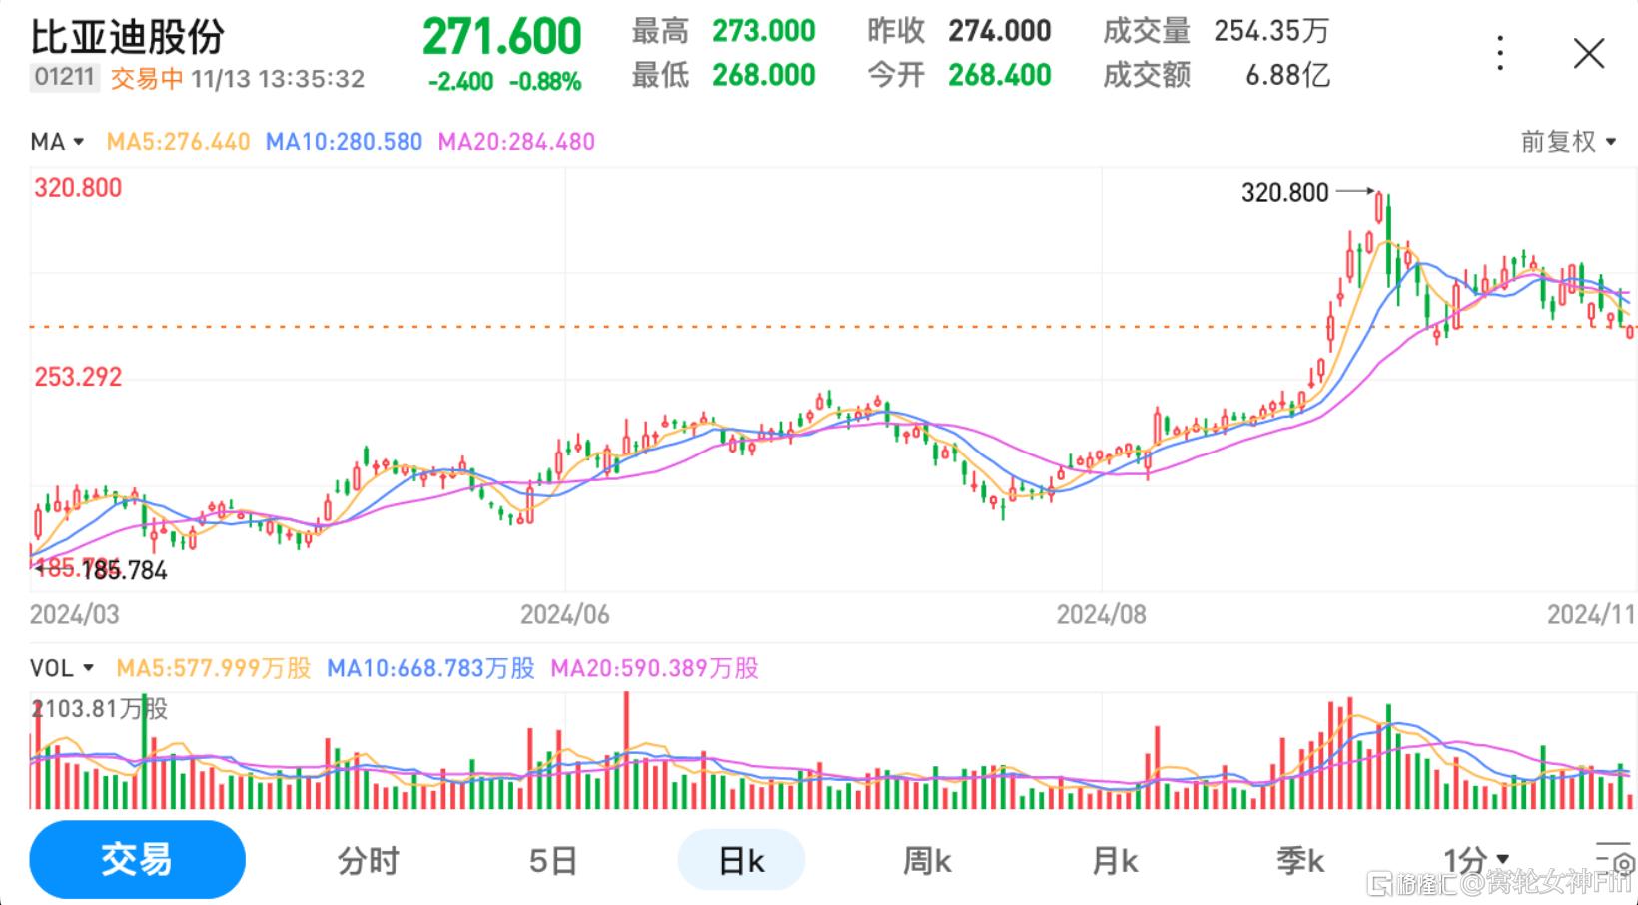Screen dimensions: 1638x905
Task: Click the current price 271.600
Action: click(502, 37)
